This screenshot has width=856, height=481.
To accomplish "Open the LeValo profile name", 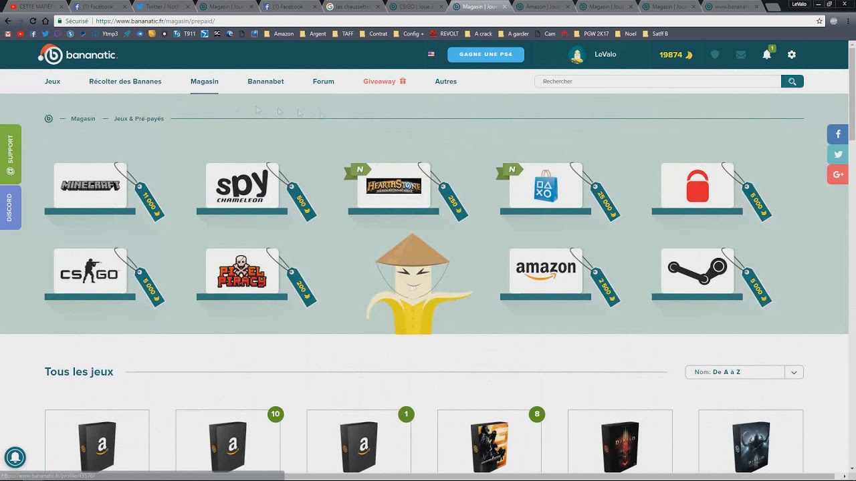I will (x=605, y=55).
